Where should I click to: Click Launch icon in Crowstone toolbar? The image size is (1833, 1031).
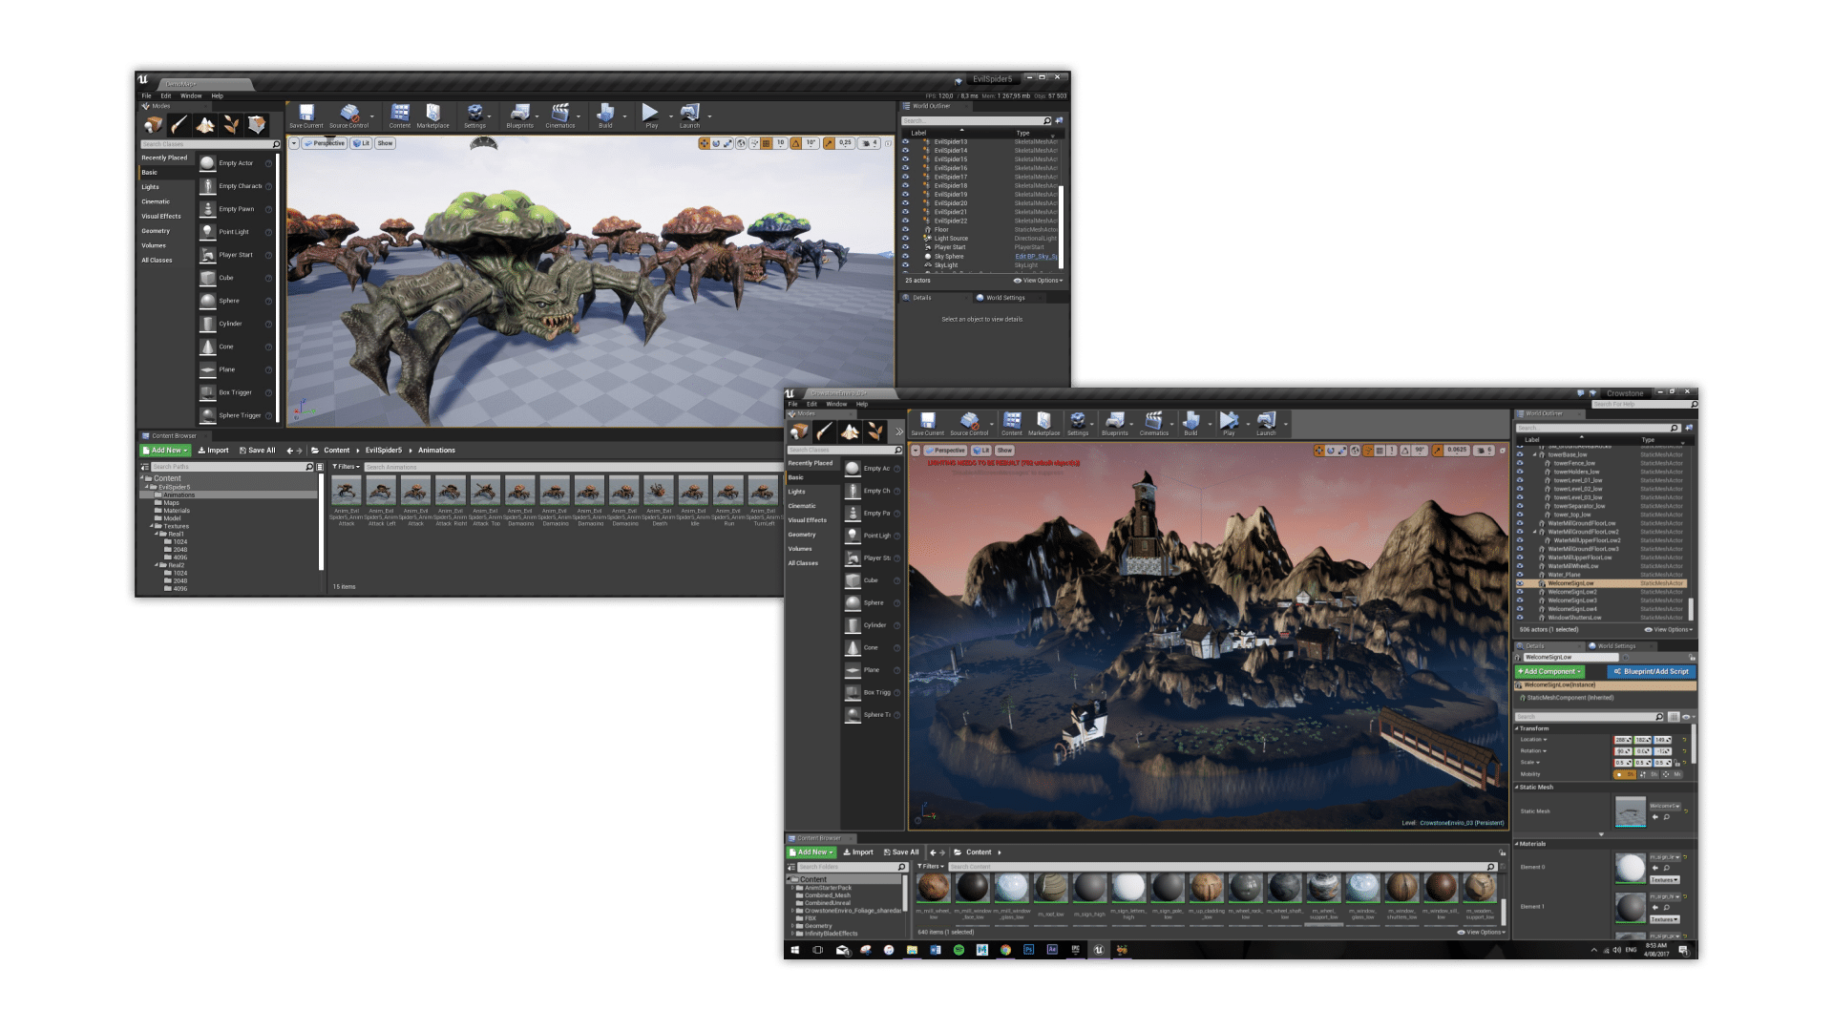pyautogui.click(x=1266, y=424)
